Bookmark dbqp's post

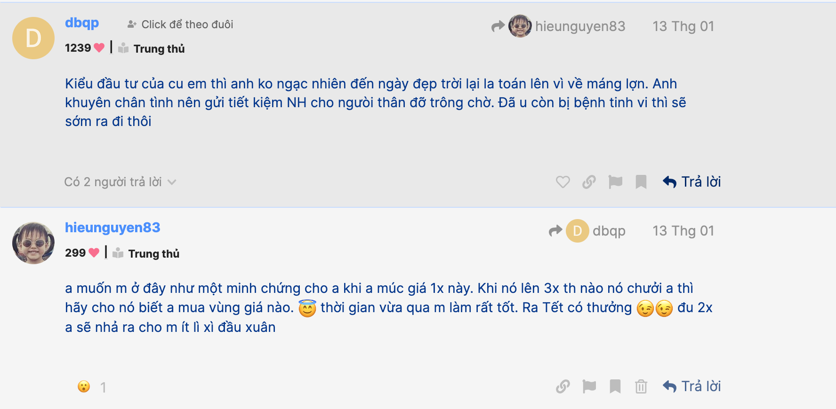(641, 182)
